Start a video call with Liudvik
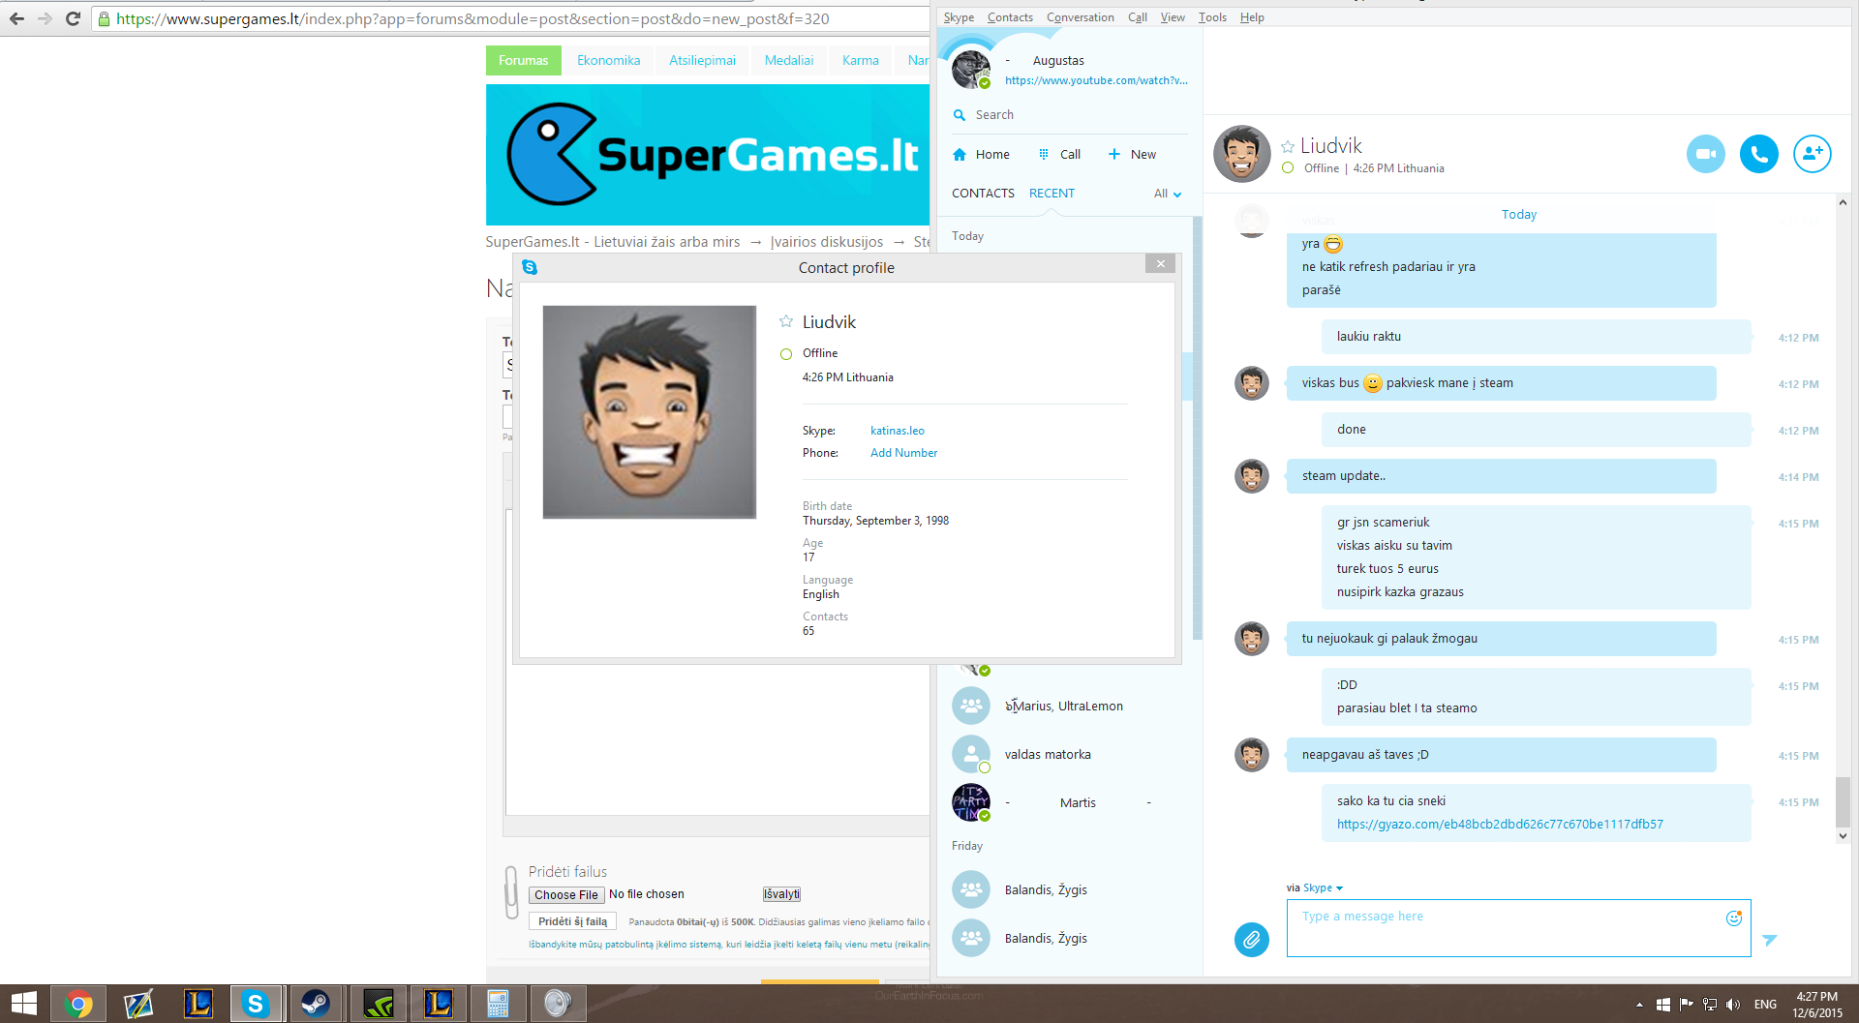 [x=1705, y=154]
